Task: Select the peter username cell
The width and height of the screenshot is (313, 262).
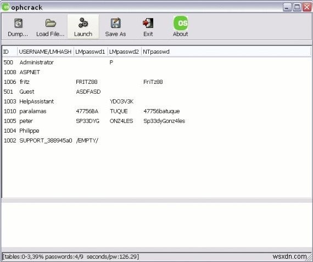Action: tap(26, 121)
